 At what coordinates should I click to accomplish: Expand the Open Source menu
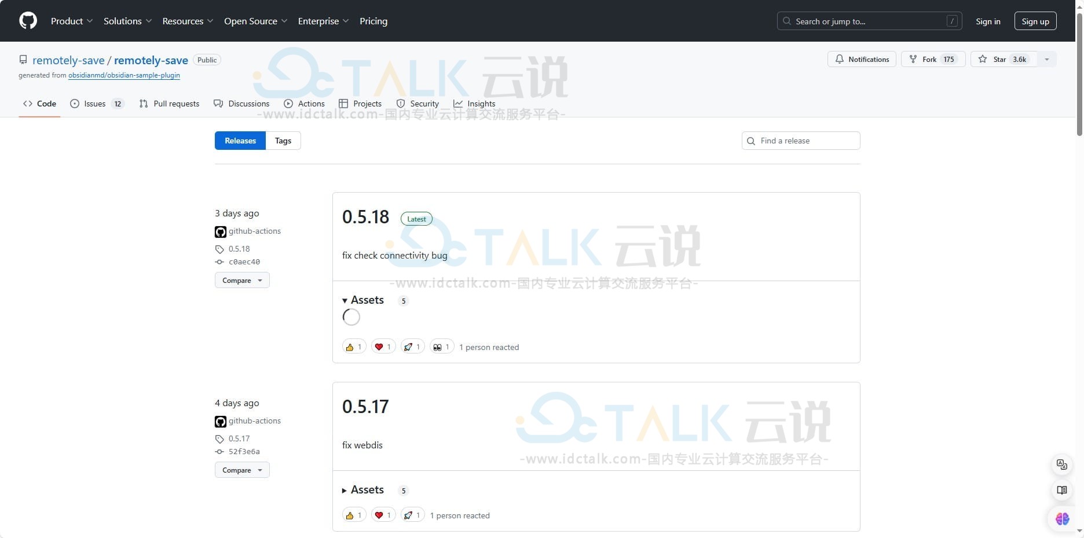click(255, 21)
